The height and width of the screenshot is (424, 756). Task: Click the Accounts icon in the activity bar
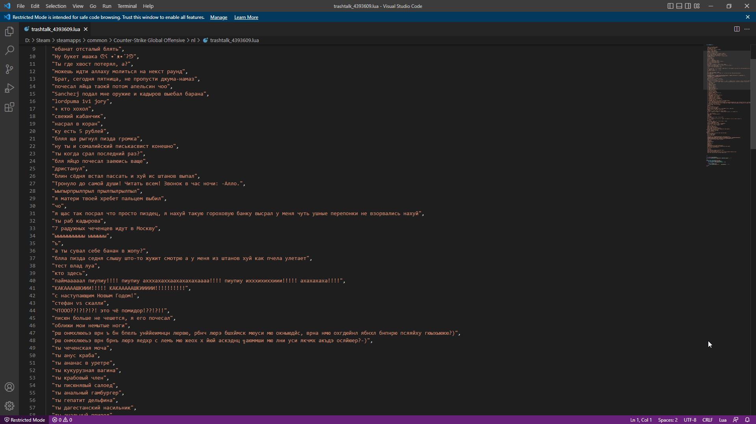pos(9,387)
